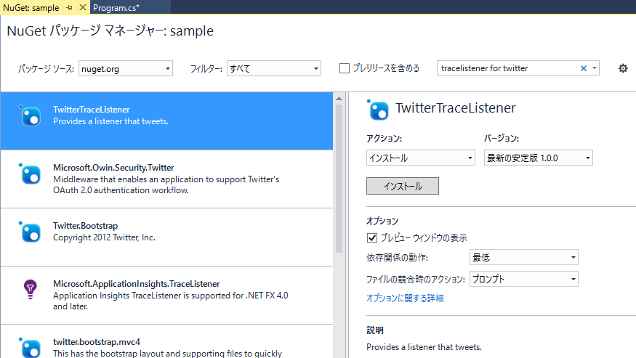
Task: Clear the search box with X icon
Action: pos(583,68)
